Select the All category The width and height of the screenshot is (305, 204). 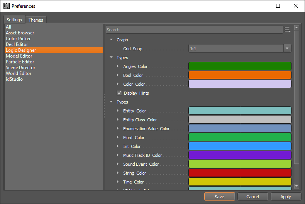pos(54,27)
